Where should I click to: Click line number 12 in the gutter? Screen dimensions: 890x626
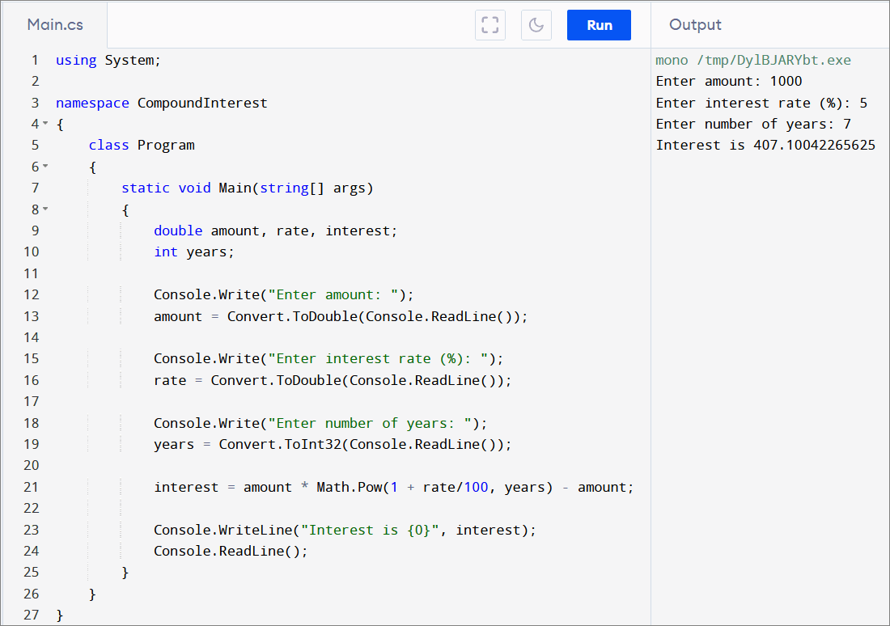click(32, 294)
